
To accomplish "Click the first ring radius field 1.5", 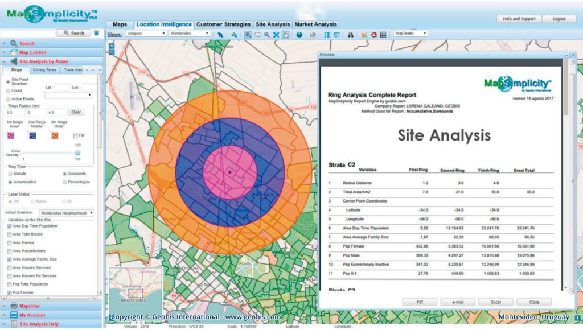I will click(x=15, y=112).
